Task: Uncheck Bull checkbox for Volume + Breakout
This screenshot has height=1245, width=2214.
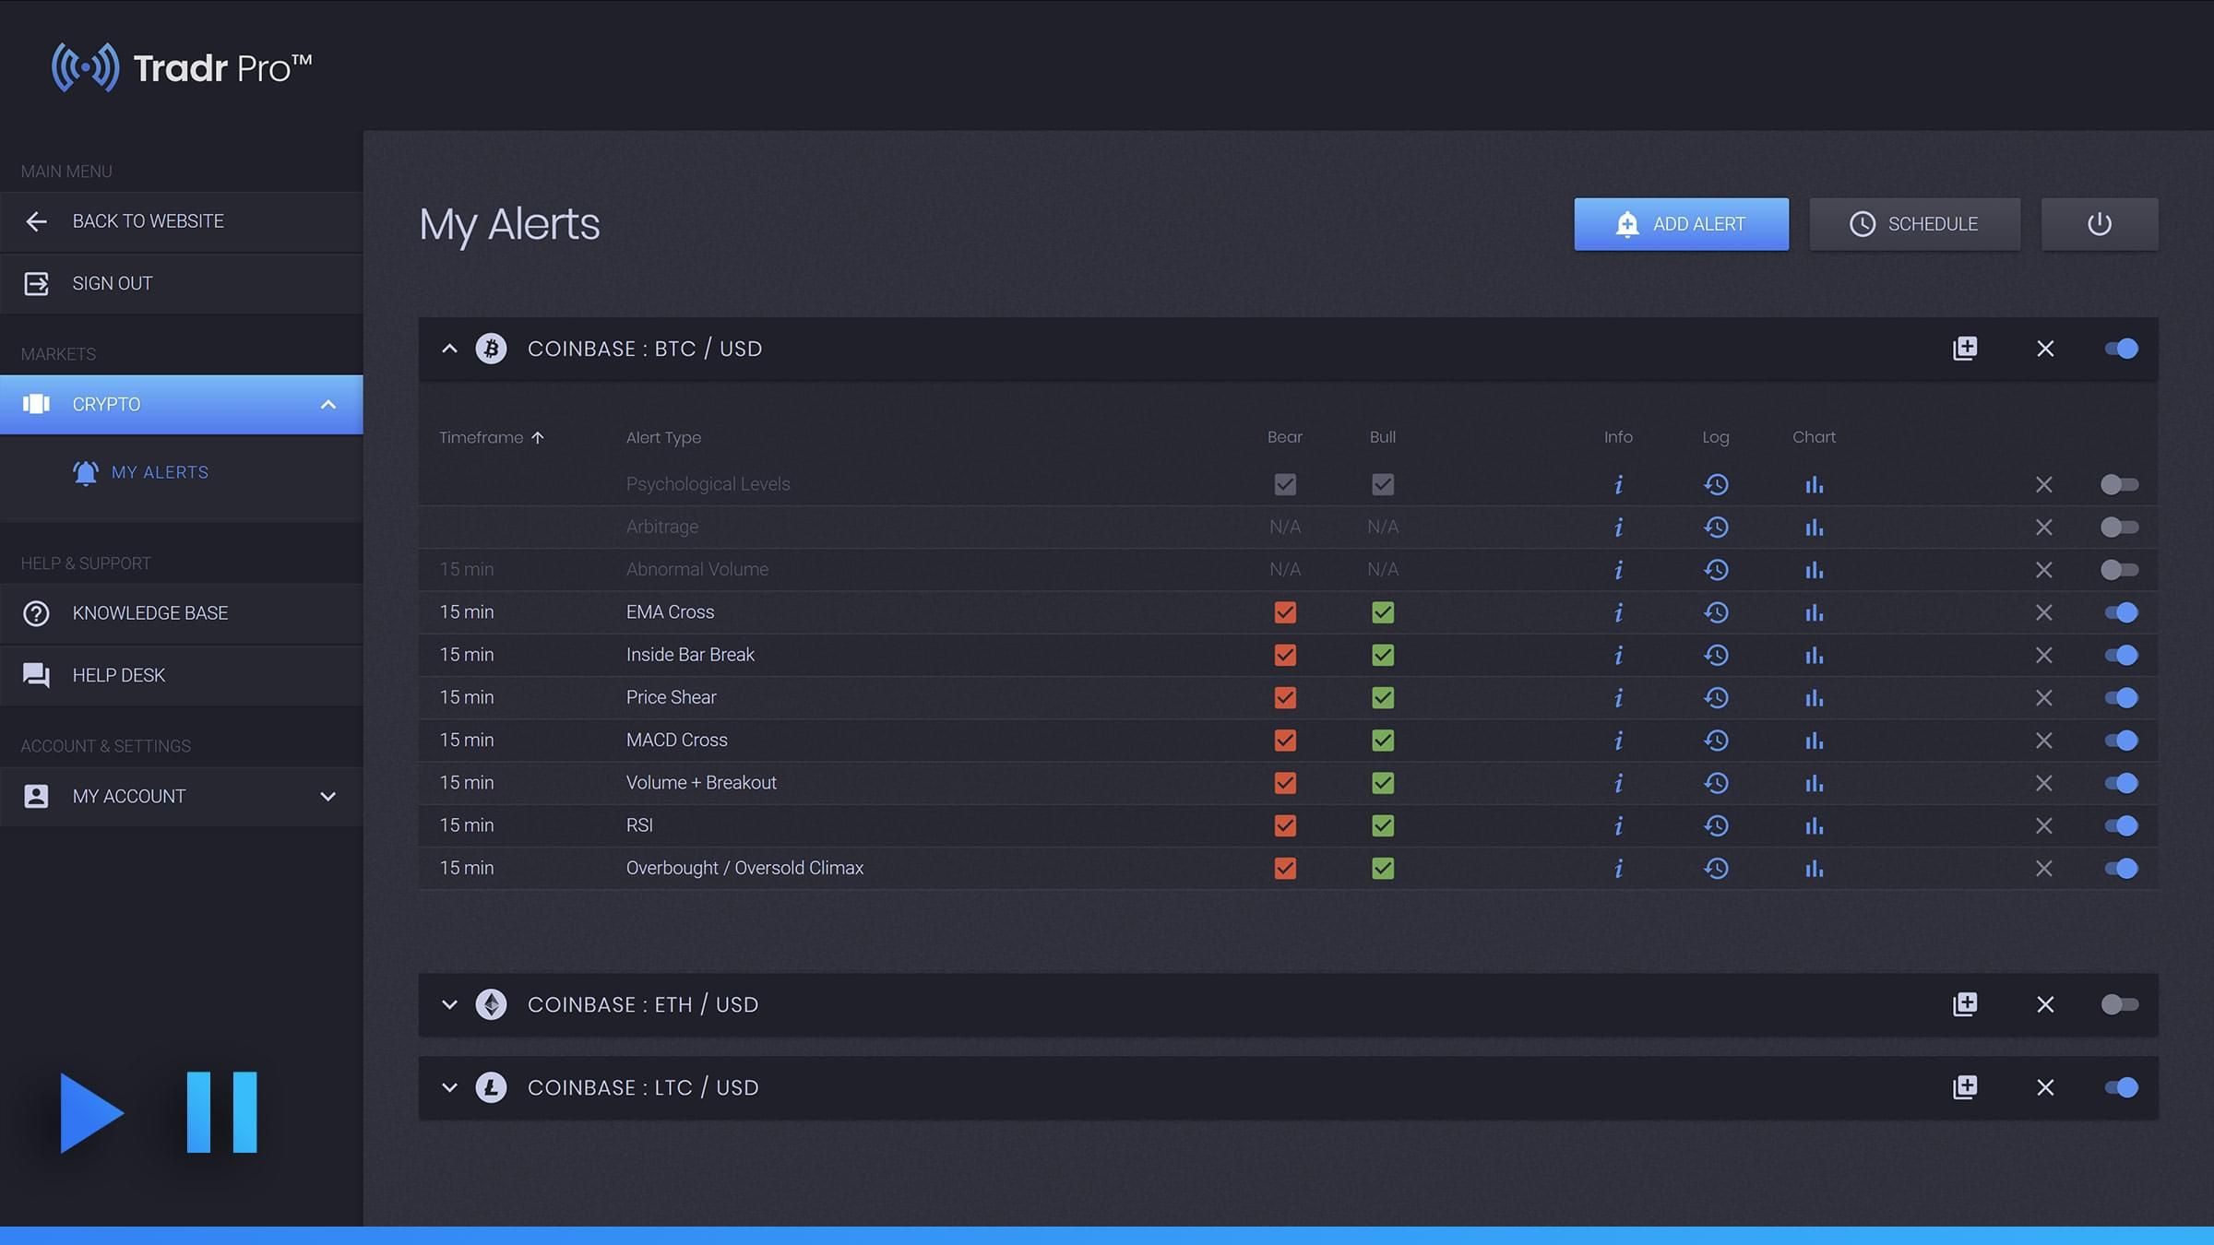Action: tap(1382, 783)
